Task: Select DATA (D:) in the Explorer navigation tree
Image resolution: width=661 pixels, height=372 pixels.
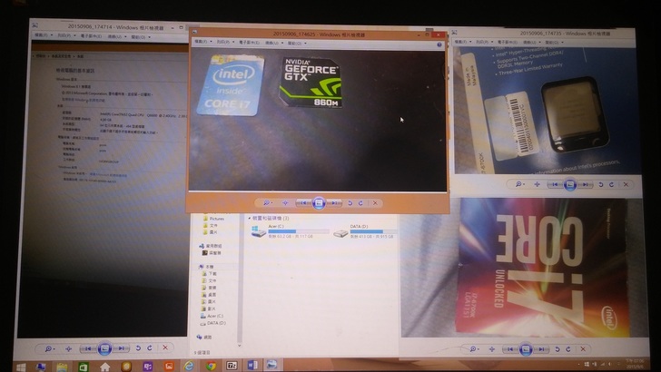Action: pyautogui.click(x=213, y=323)
